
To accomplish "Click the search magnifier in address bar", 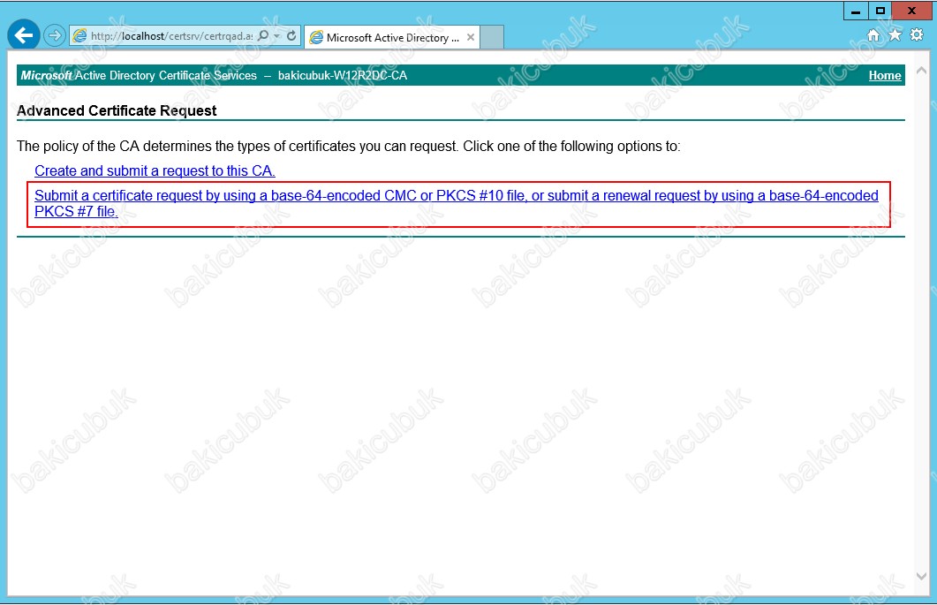I will [x=263, y=36].
